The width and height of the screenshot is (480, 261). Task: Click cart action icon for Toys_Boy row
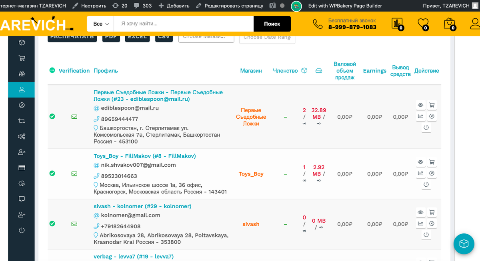[x=432, y=162]
